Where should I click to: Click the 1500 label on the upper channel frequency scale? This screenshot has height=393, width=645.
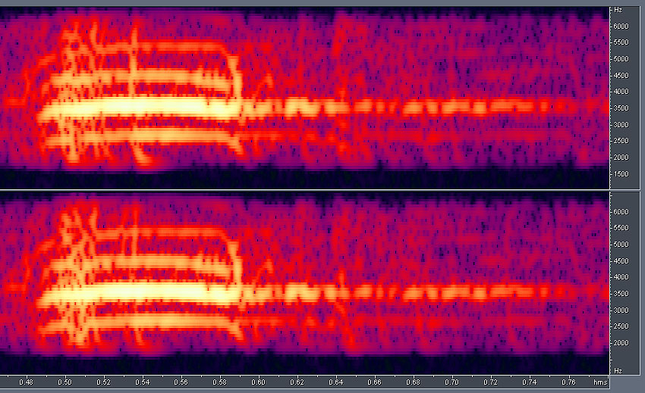point(621,174)
